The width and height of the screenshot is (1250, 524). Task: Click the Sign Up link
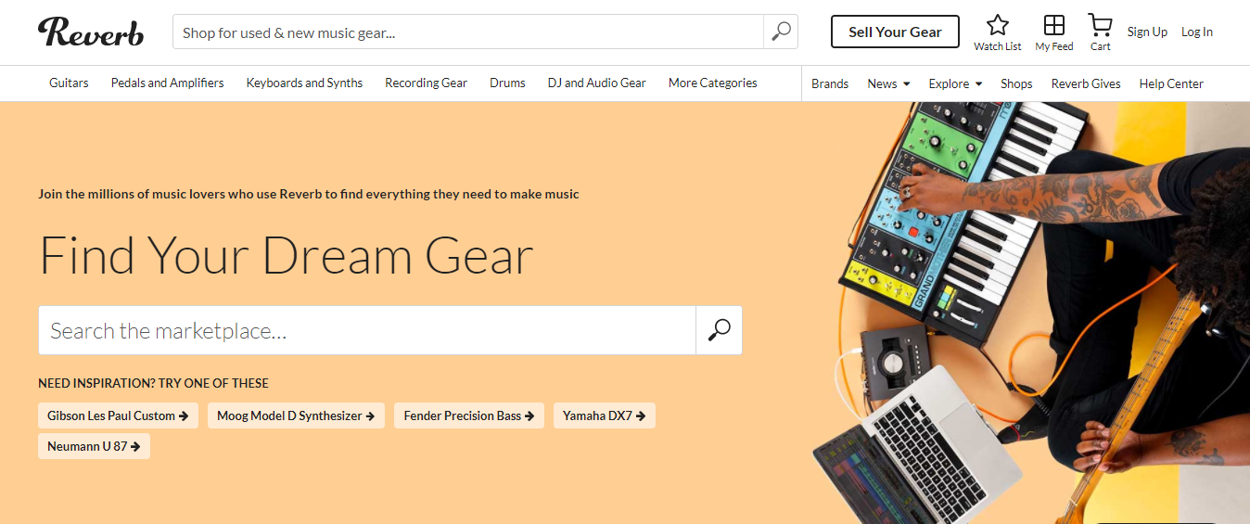coord(1147,32)
